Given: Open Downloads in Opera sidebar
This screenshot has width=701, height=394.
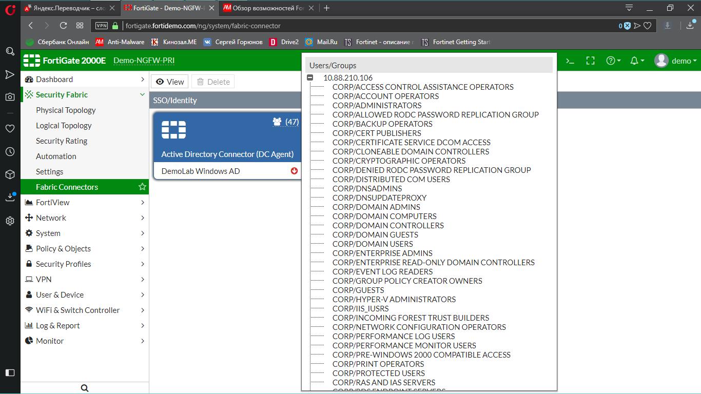Looking at the screenshot, I should pos(10,198).
